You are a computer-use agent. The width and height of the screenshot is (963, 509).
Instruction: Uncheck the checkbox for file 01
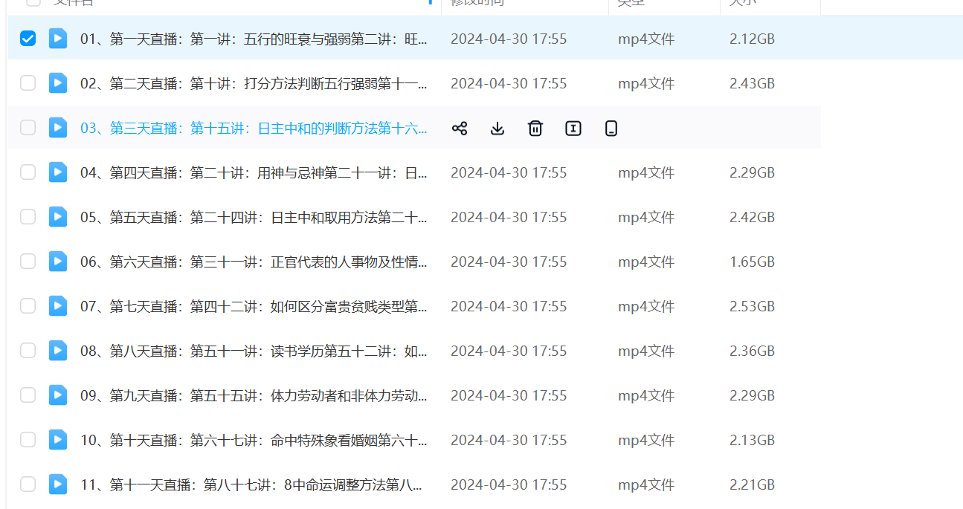click(28, 39)
